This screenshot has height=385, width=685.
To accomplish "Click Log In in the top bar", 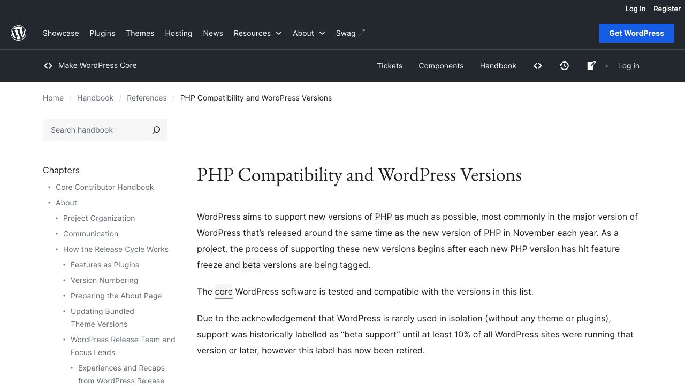I will pyautogui.click(x=635, y=9).
